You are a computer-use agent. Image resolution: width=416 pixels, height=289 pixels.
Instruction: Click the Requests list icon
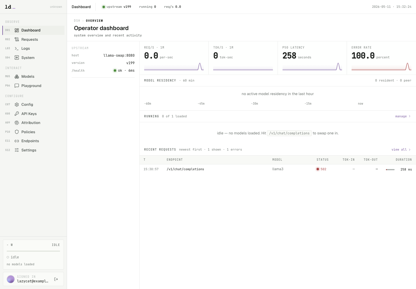click(x=17, y=39)
